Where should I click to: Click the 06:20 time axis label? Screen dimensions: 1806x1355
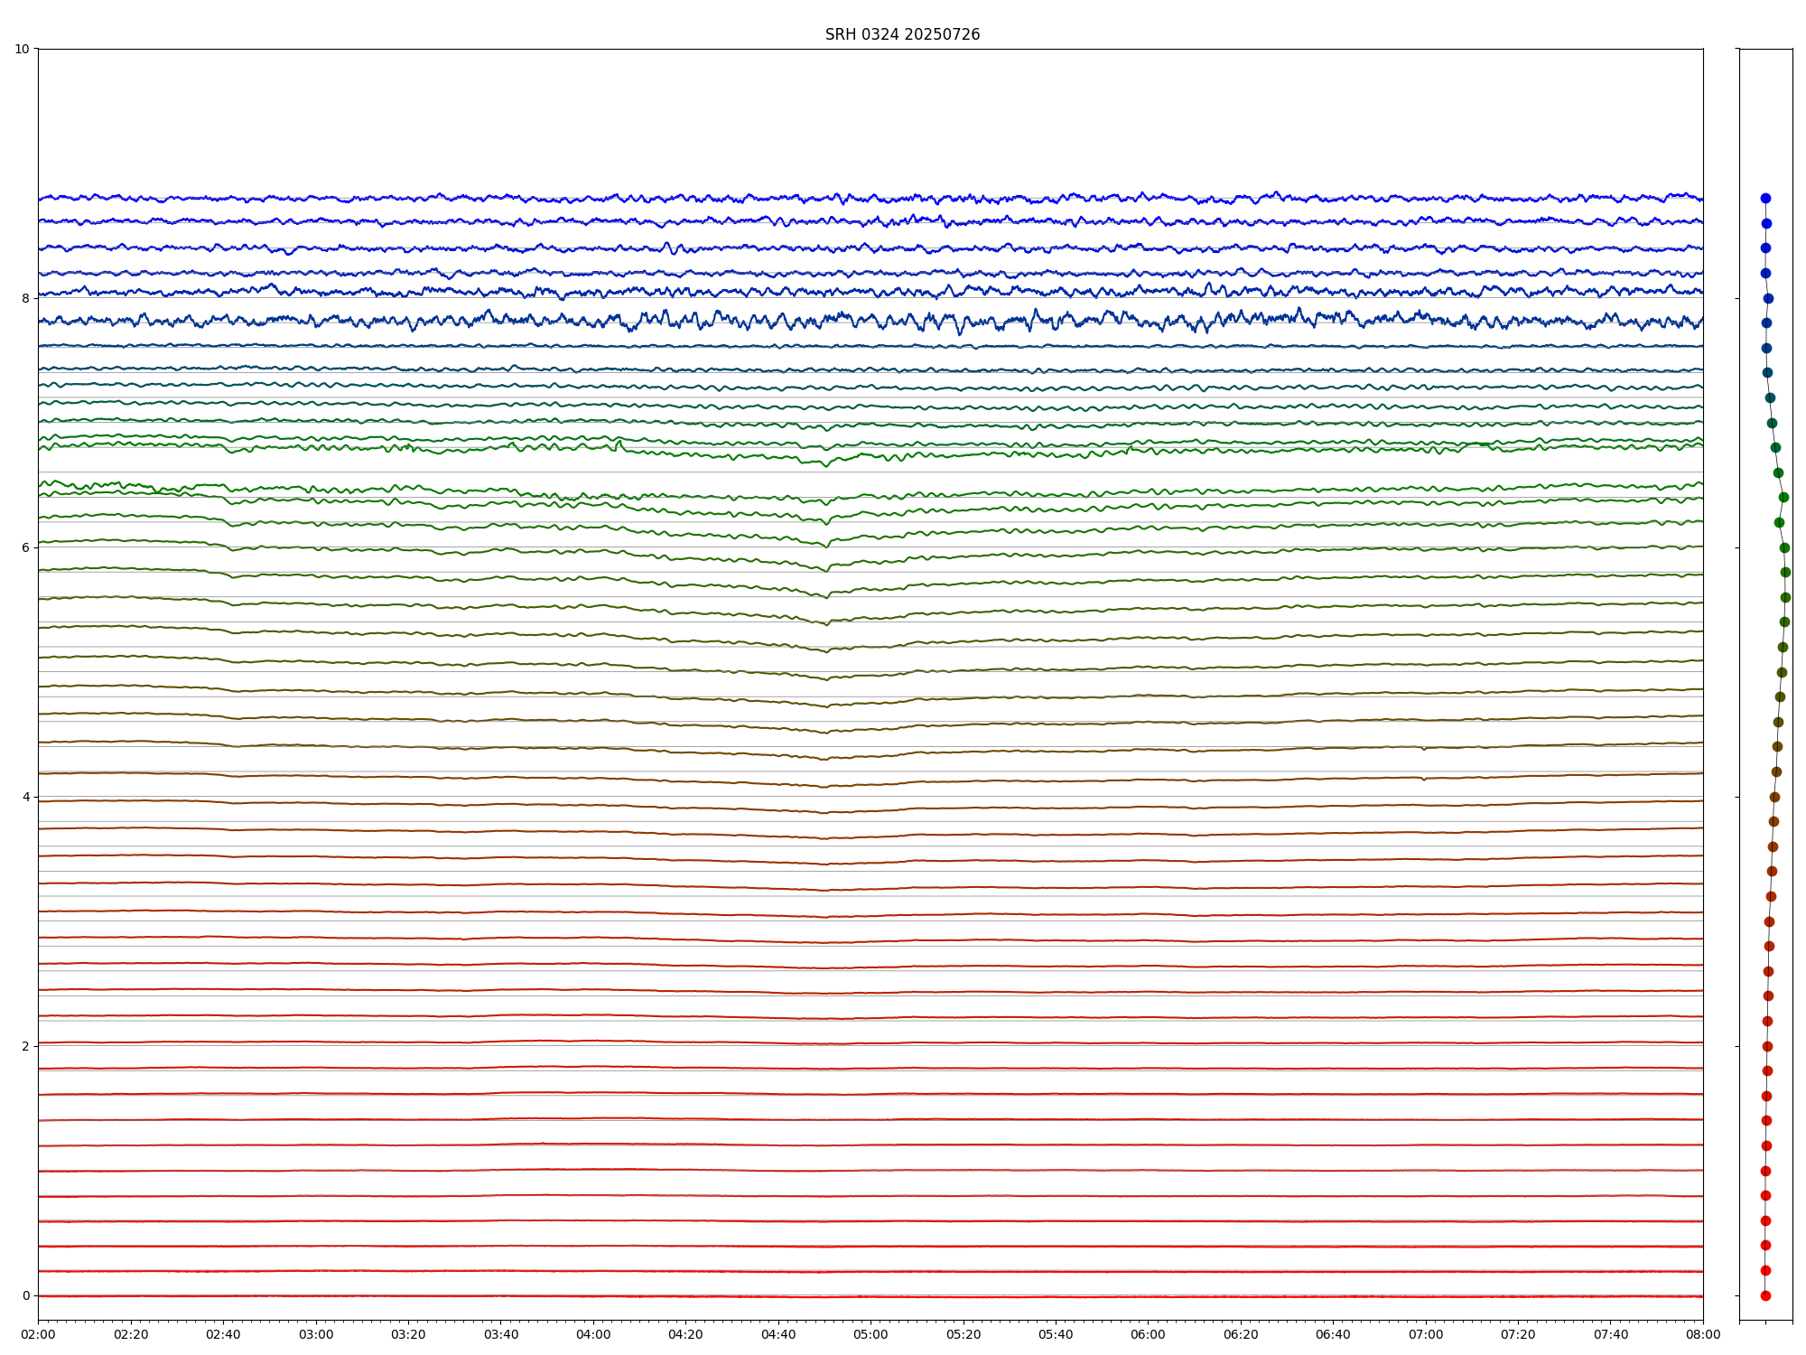[x=1241, y=1334]
